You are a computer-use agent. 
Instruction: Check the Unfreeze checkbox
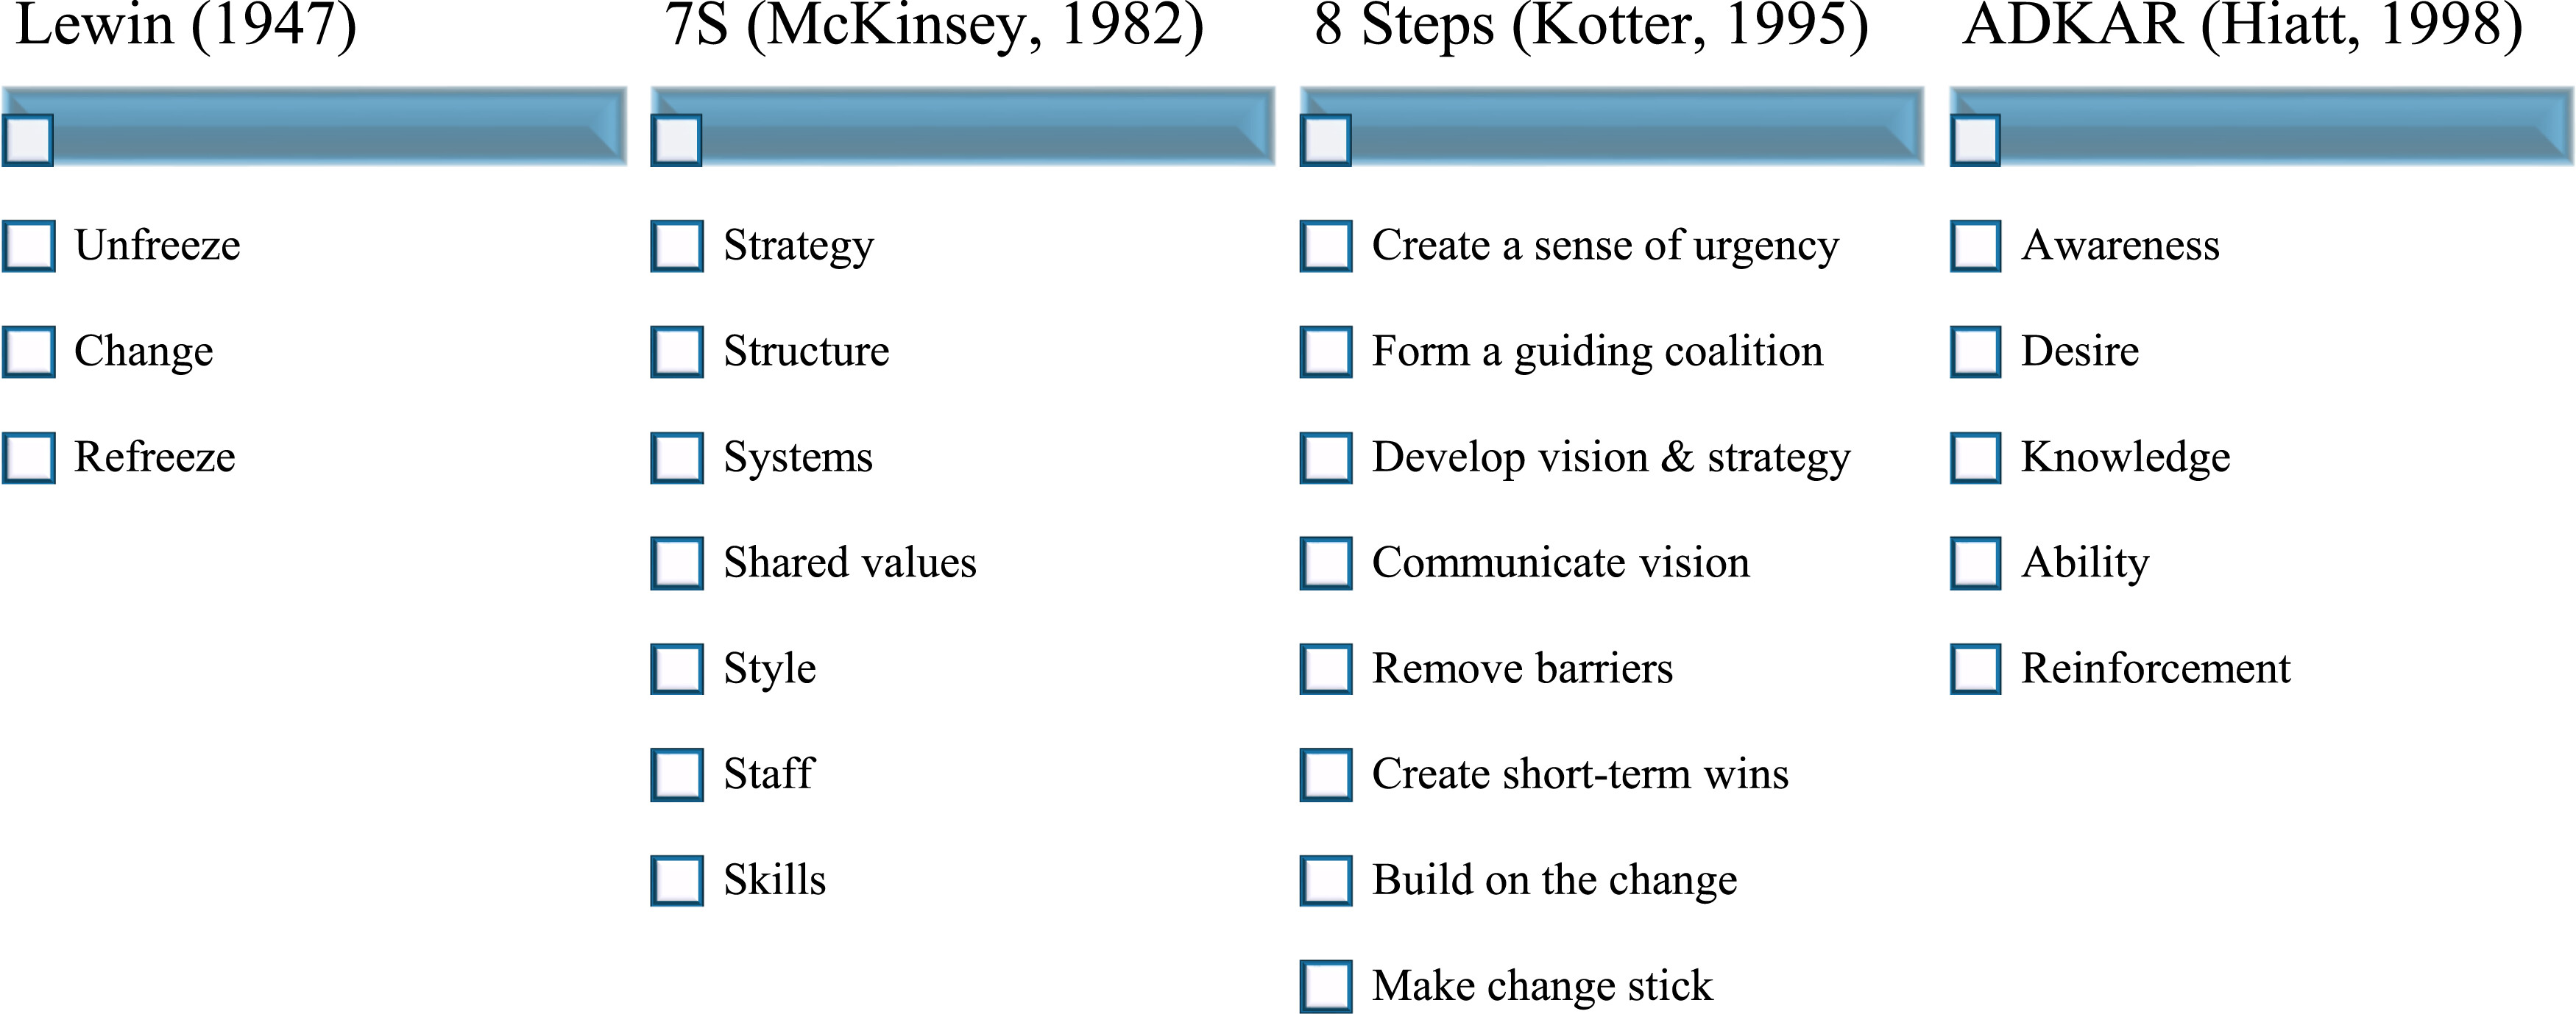point(28,246)
